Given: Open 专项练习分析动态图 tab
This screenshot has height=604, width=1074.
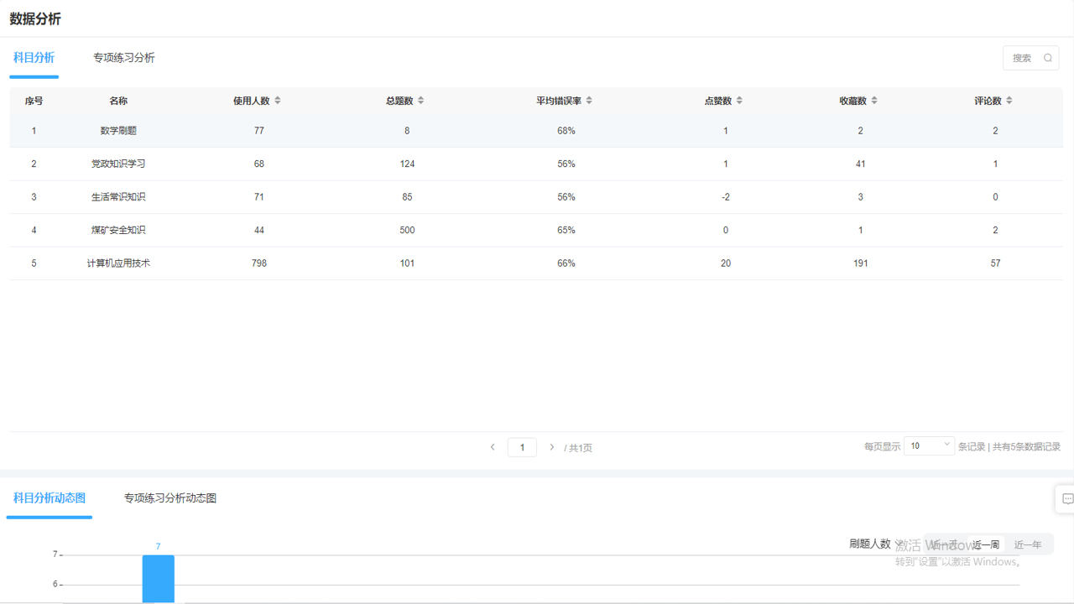Looking at the screenshot, I should click(170, 498).
